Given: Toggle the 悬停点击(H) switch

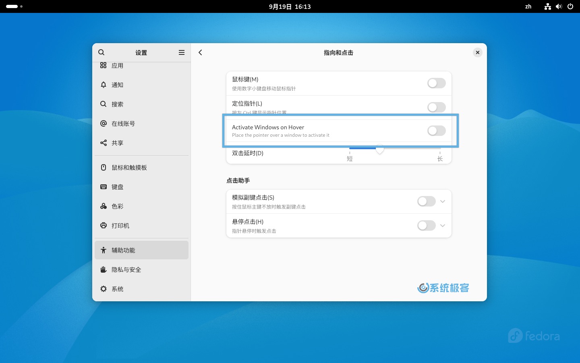Looking at the screenshot, I should (427, 225).
